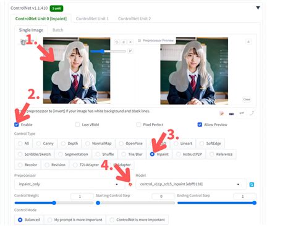Collapse the ControlNet v1.1.410 panel

(258, 8)
